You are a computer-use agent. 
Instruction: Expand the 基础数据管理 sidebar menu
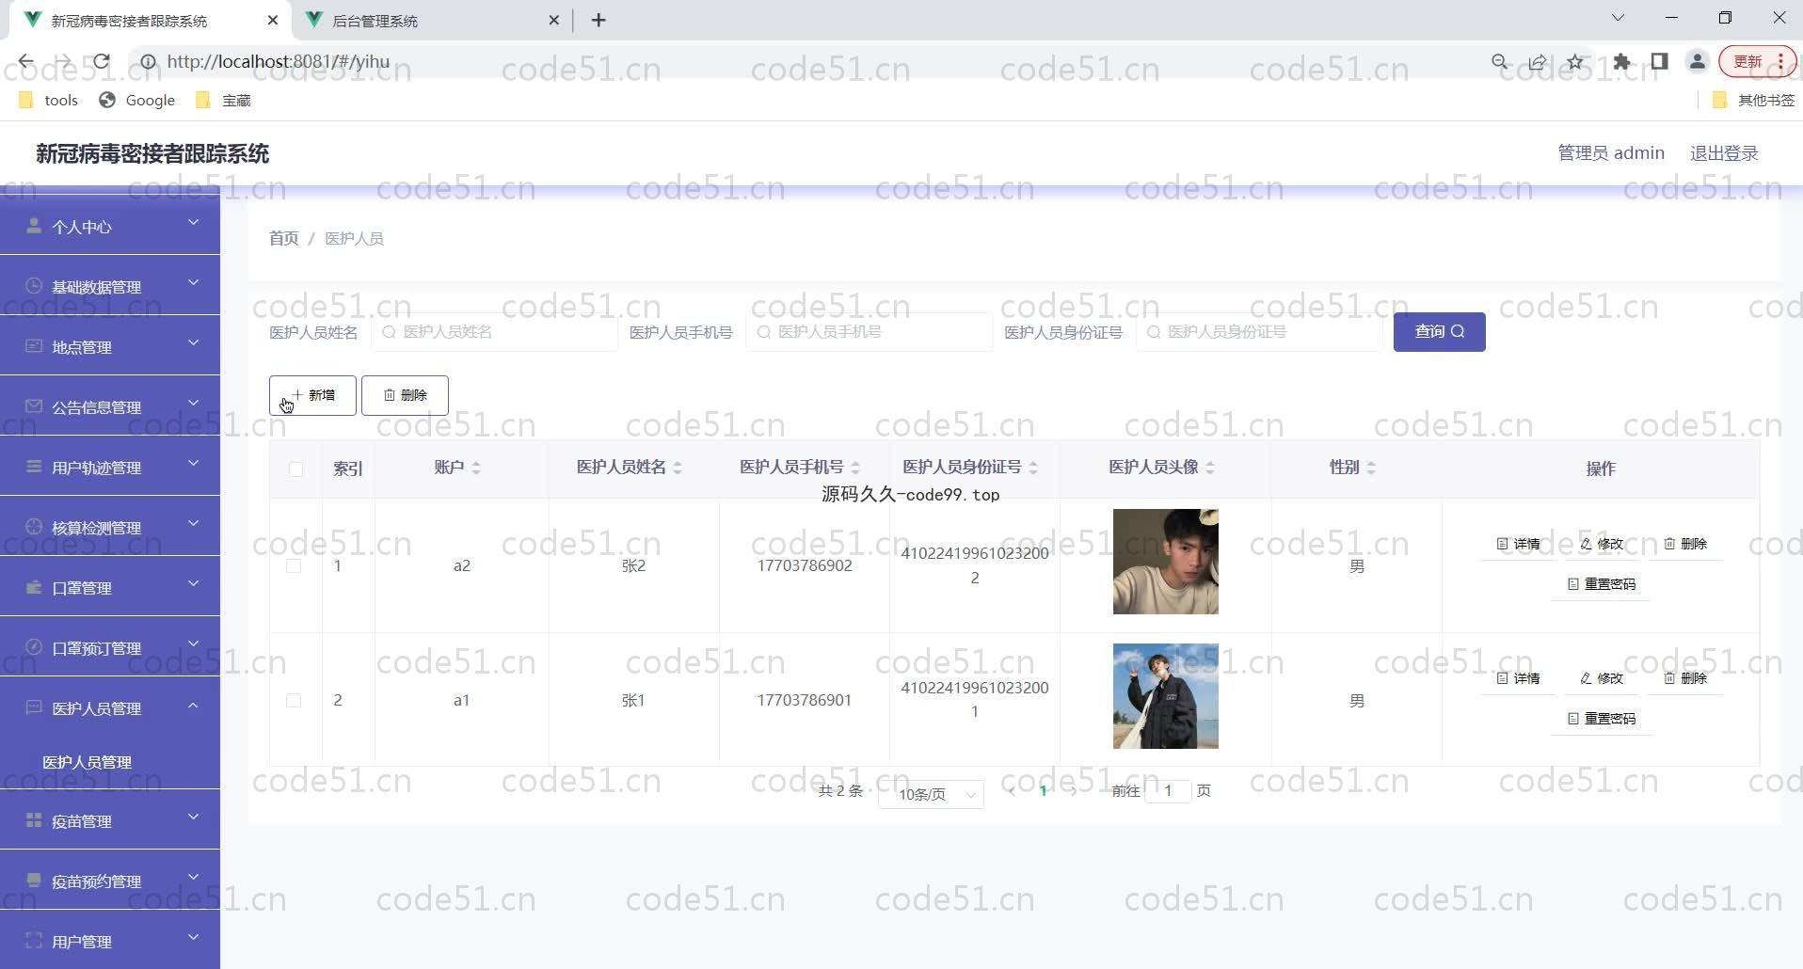[x=110, y=286]
